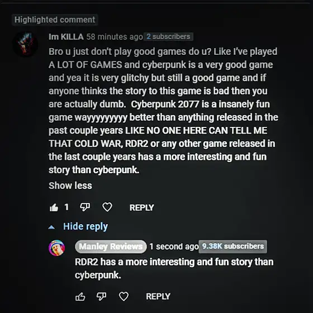Reply to the Im KILLA comment
Screen dimensions: 313x313
point(142,207)
